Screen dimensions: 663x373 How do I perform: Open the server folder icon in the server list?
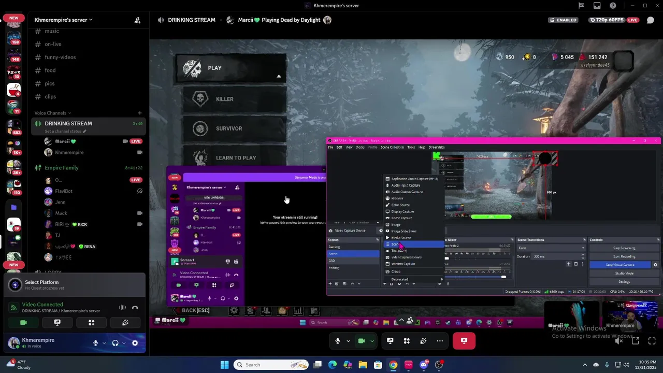click(x=14, y=207)
